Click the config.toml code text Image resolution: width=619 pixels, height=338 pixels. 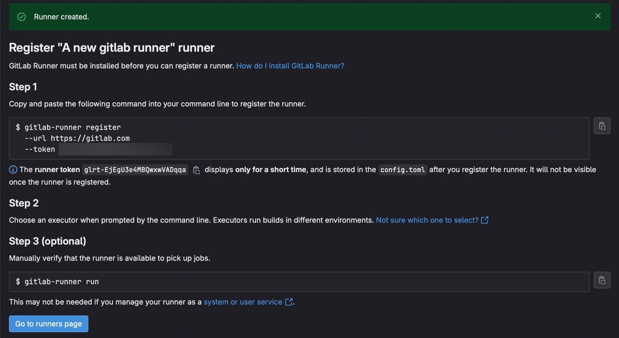point(403,169)
